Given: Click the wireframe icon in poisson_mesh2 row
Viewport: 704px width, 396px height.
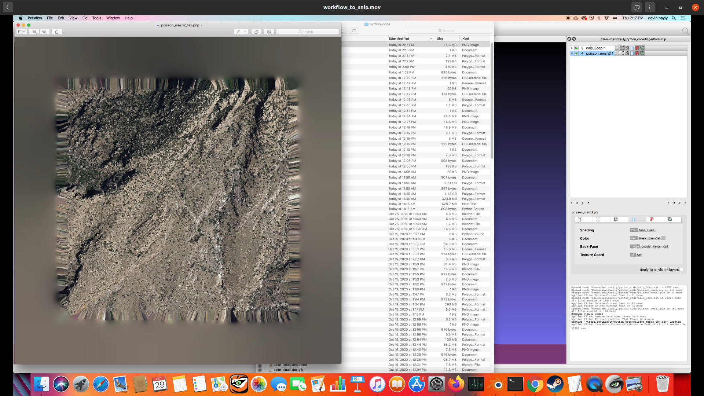Looking at the screenshot, I should [x=627, y=54].
